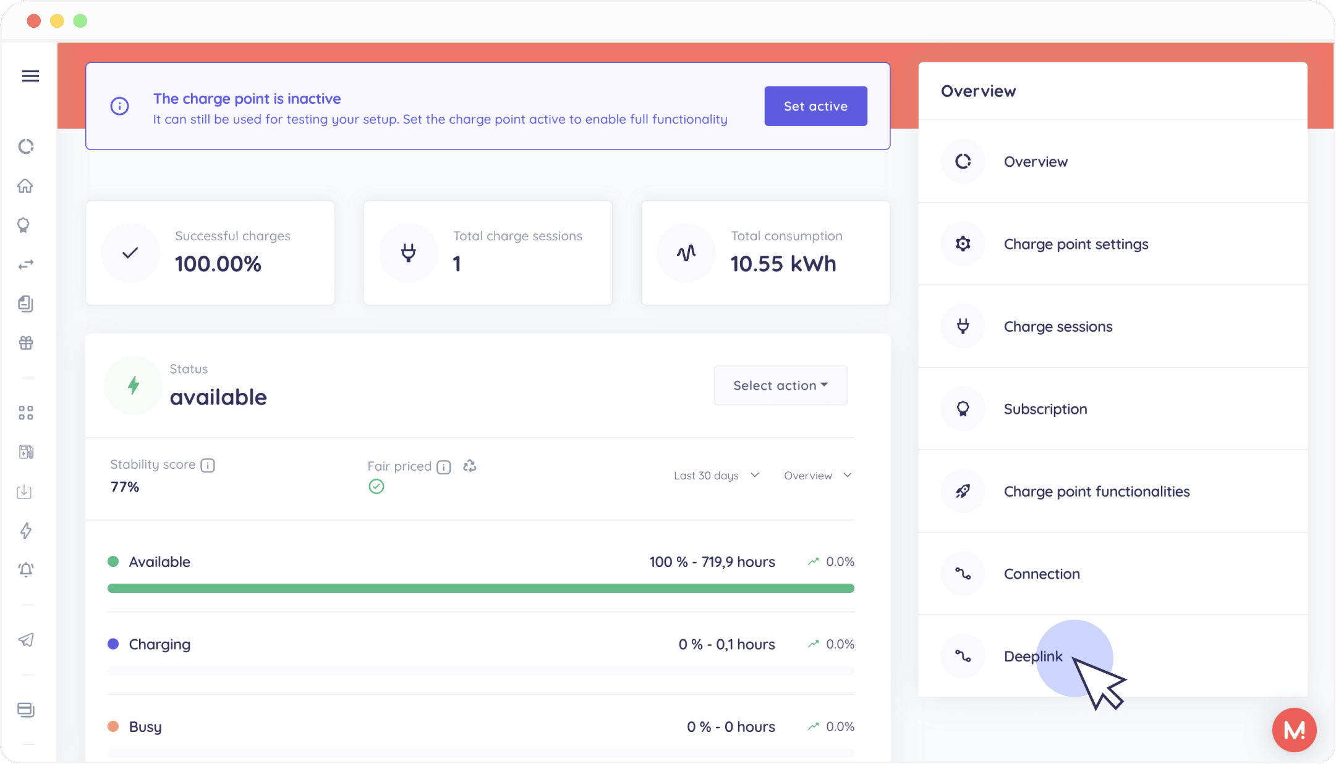Click the info icon in inactive banner
Screen dimensions: 1336x764
click(119, 106)
